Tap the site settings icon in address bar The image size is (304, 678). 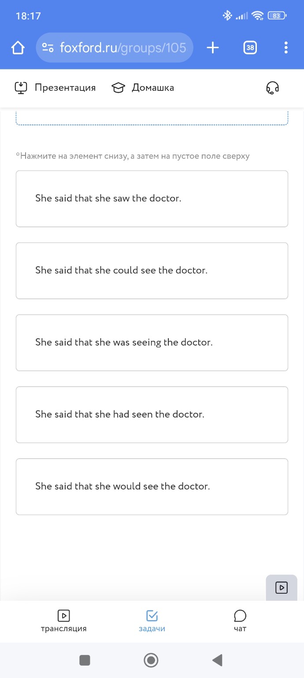tap(48, 48)
